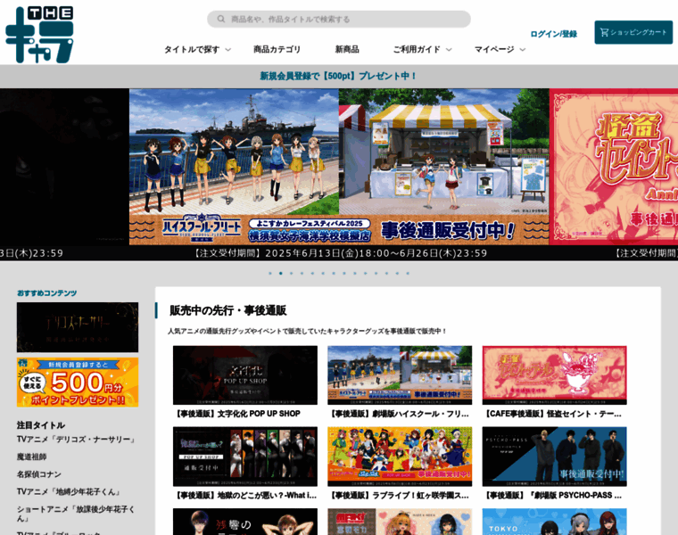Open 劇場版ハイスクール・フリート product thumbnail

400,375
